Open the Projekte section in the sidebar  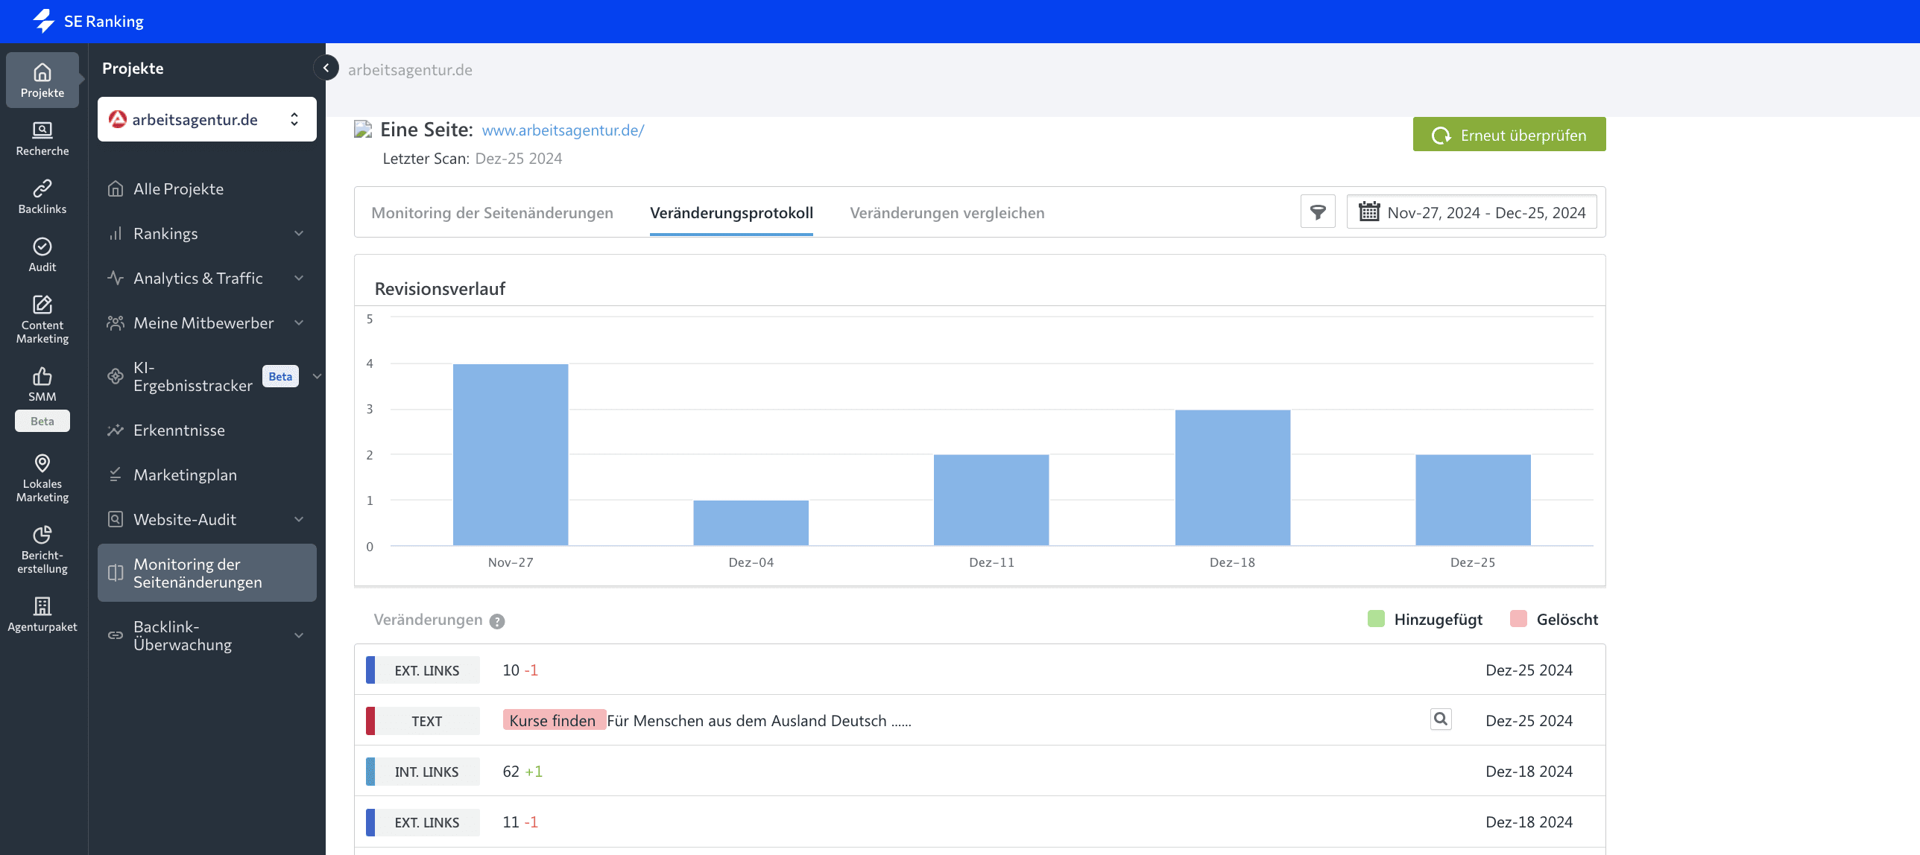pyautogui.click(x=42, y=80)
